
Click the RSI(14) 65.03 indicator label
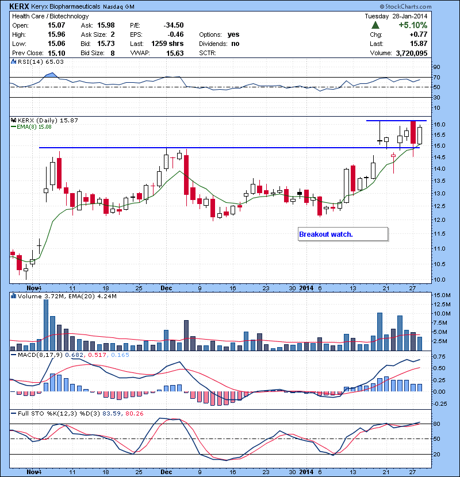tap(41, 61)
